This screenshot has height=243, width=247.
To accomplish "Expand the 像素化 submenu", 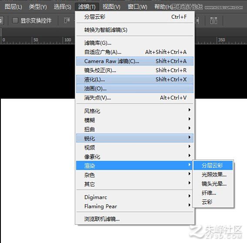I will [x=135, y=156].
